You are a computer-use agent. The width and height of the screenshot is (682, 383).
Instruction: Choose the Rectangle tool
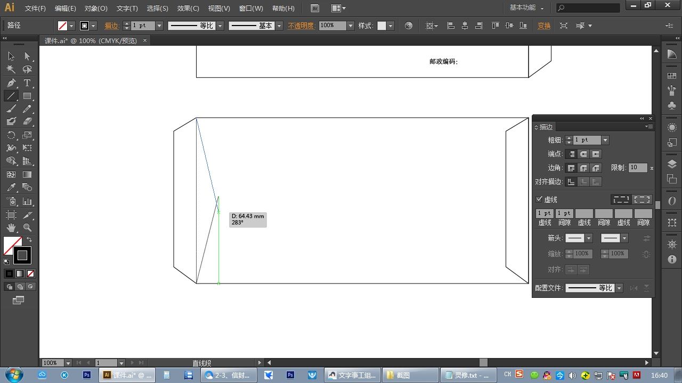tap(27, 96)
